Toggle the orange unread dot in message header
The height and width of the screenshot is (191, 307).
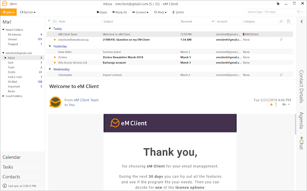point(272,105)
